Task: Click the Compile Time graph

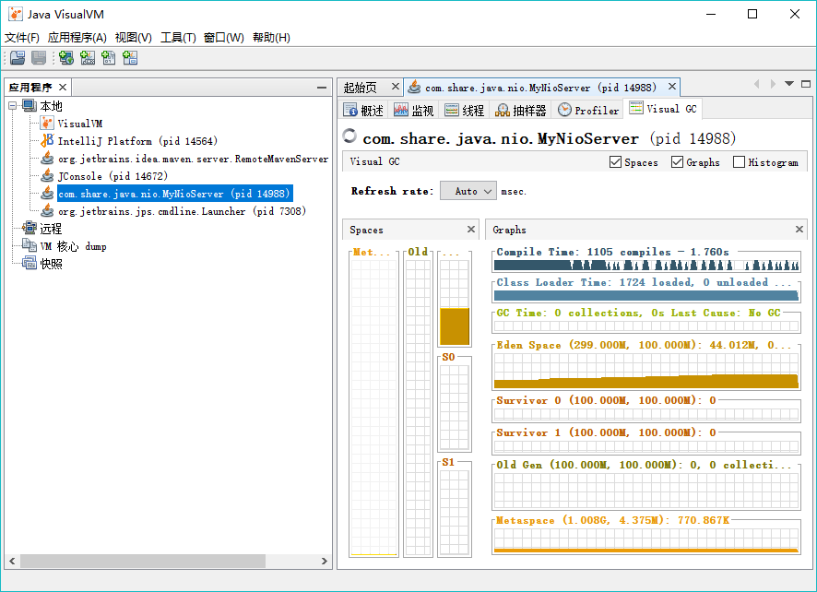Action: (646, 266)
